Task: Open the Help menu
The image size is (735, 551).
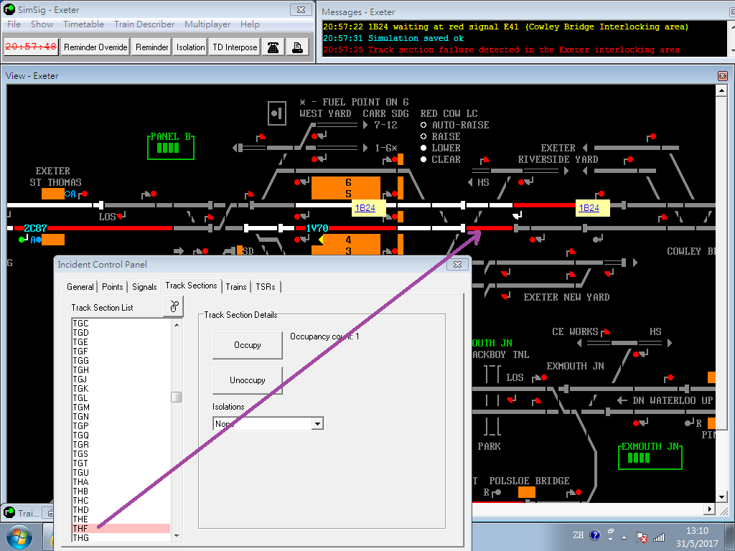Action: click(250, 24)
